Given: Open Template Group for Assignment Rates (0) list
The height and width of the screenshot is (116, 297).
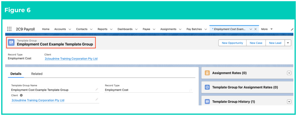Looking at the screenshot, I should point(245,87).
